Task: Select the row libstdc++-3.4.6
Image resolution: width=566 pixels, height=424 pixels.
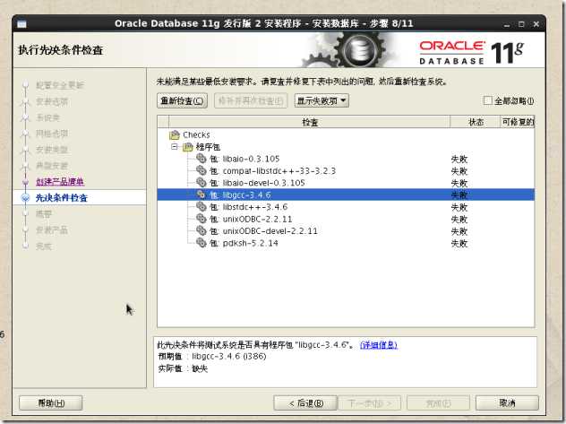Action: (346, 207)
